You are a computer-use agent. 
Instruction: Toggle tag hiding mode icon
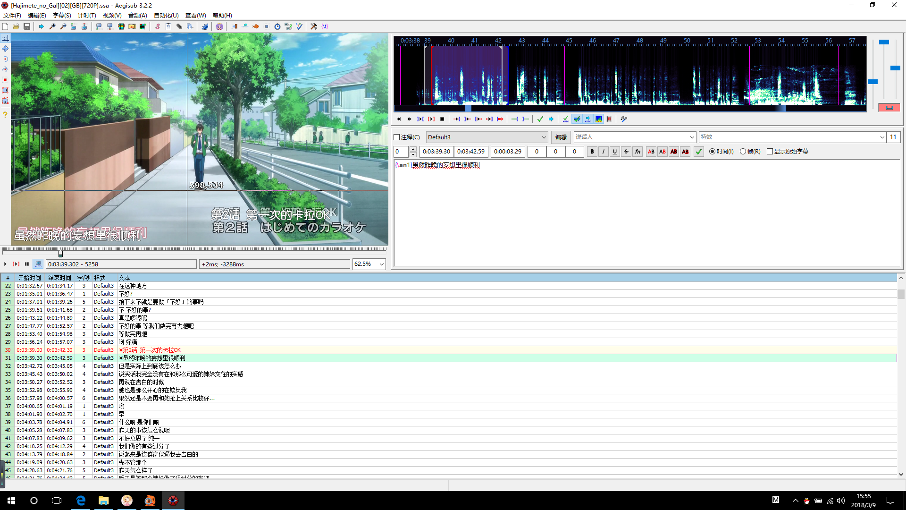pyautogui.click(x=325, y=26)
